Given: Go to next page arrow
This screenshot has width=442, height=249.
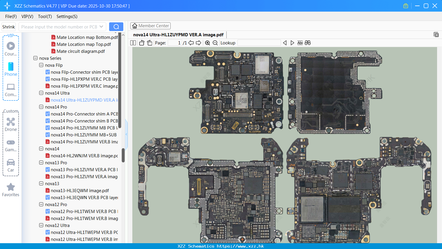Looking at the screenshot, I should pyautogui.click(x=199, y=43).
